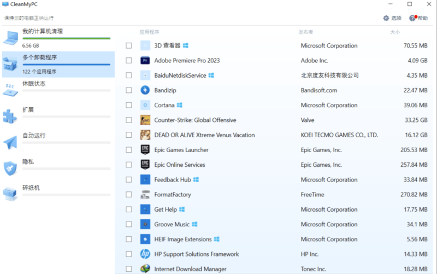The height and width of the screenshot is (274, 437).
Task: Check the box for 3D 查看器
Action: pyautogui.click(x=129, y=46)
